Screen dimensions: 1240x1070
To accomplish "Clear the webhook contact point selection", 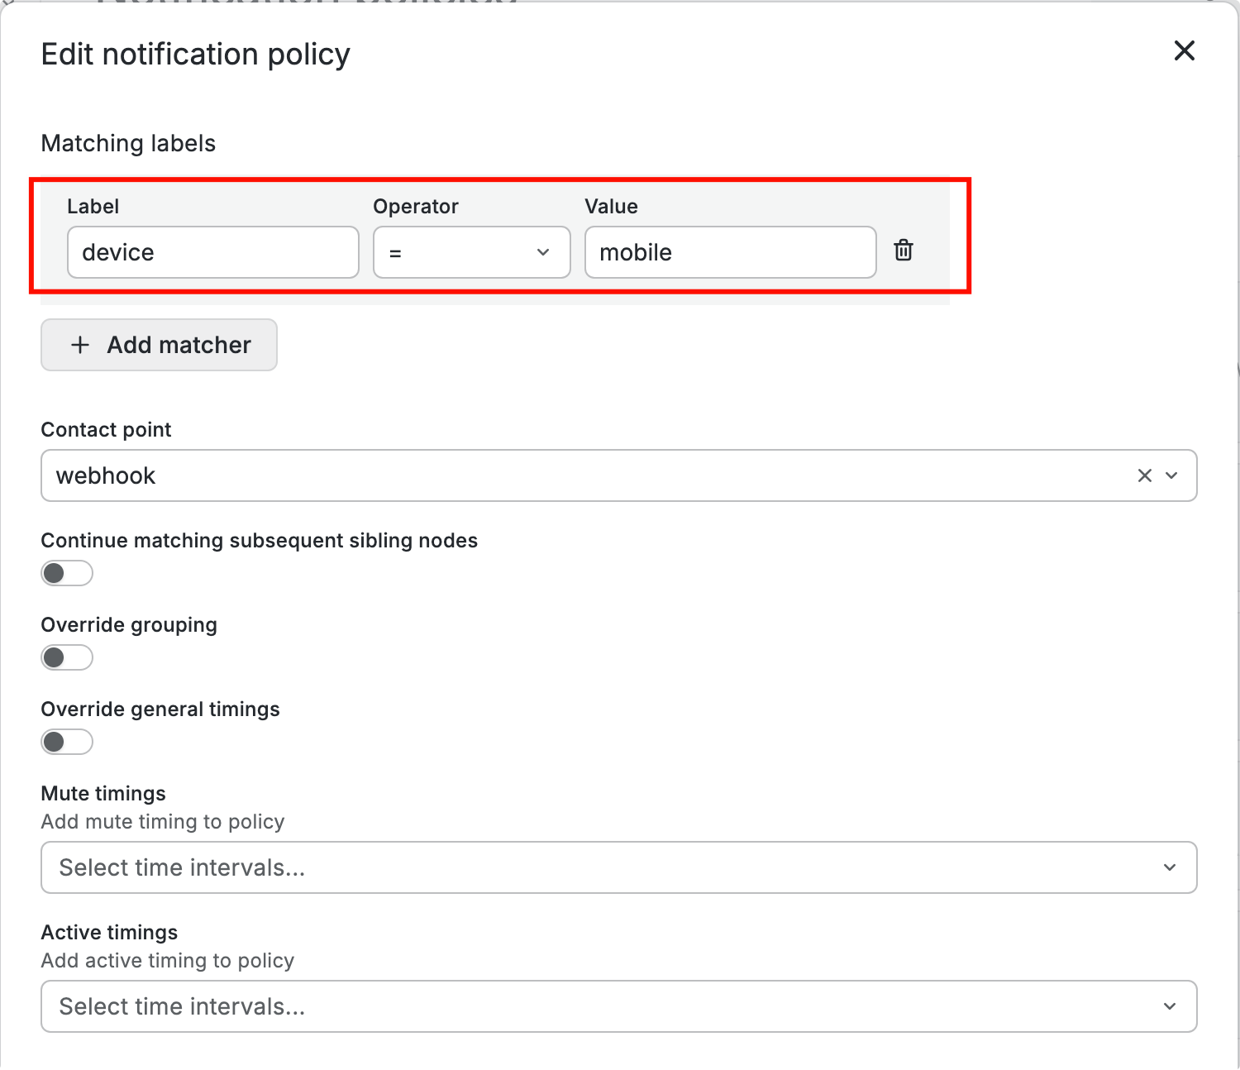I will pyautogui.click(x=1144, y=475).
